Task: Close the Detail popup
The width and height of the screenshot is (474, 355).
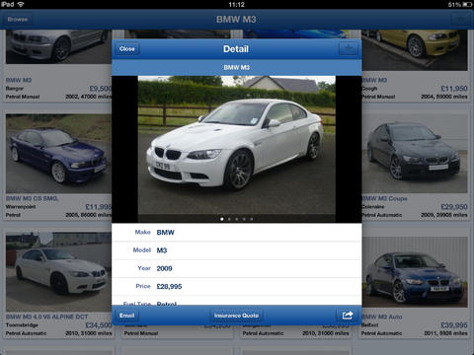Action: (x=127, y=49)
